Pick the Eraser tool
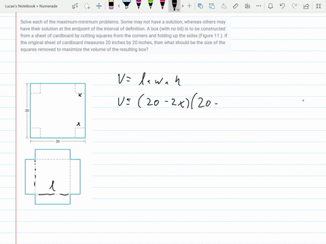This screenshot has width=326, height=244. (x=111, y=5)
